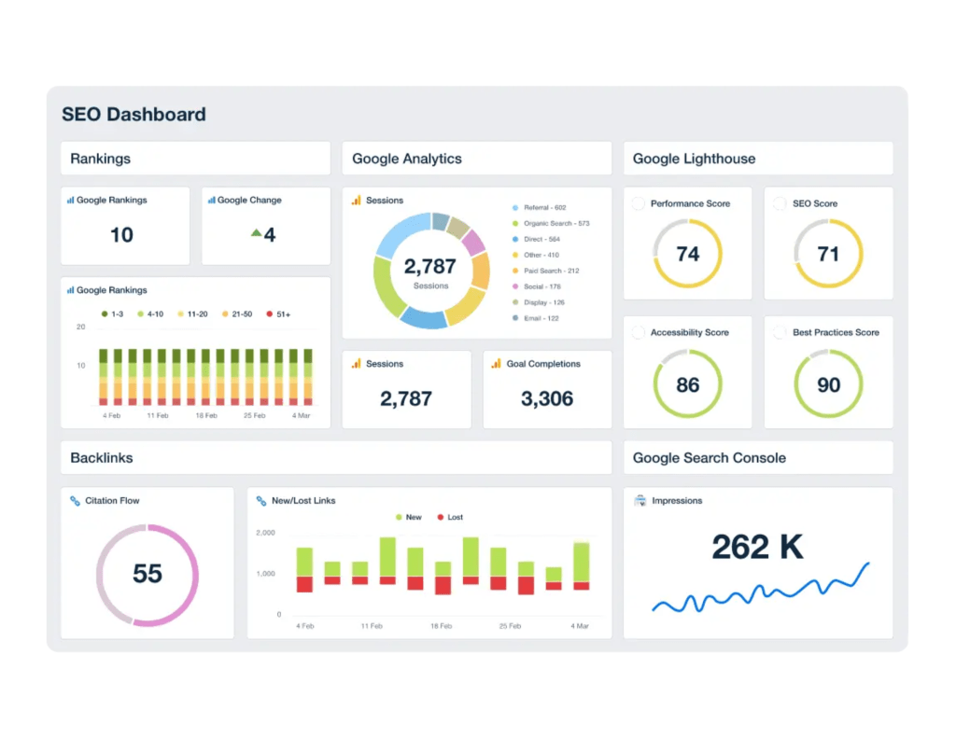Viewport: 956px width, 738px height.
Task: Toggle the 51+ series in rankings legend
Action: point(278,314)
